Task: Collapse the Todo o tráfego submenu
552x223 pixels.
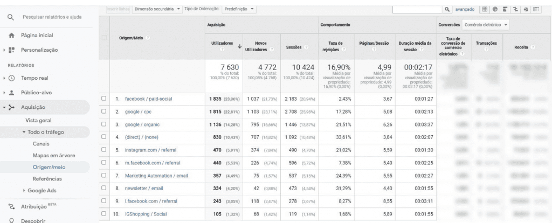Action: coord(24,132)
